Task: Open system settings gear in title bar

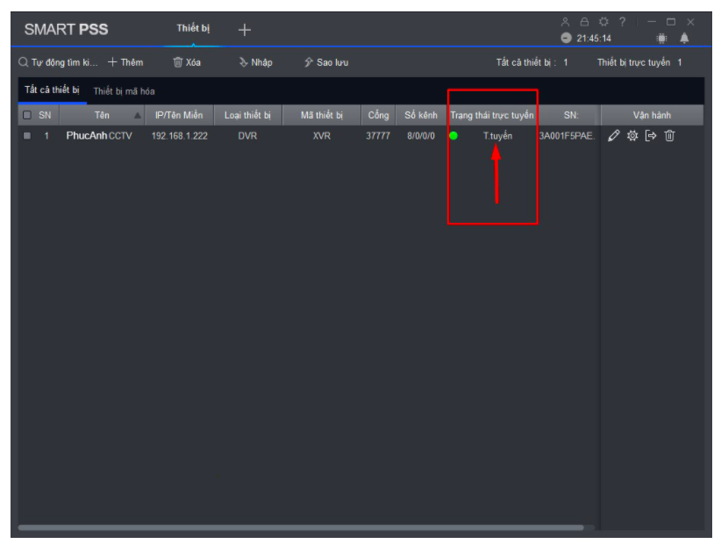Action: coord(603,22)
